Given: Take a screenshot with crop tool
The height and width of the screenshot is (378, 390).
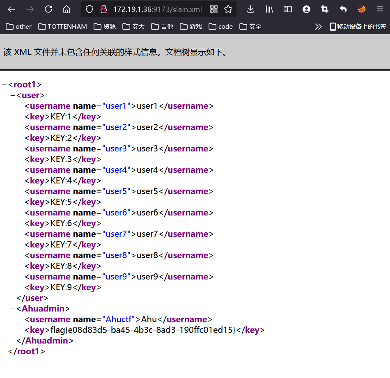Looking at the screenshot, I should click(325, 9).
